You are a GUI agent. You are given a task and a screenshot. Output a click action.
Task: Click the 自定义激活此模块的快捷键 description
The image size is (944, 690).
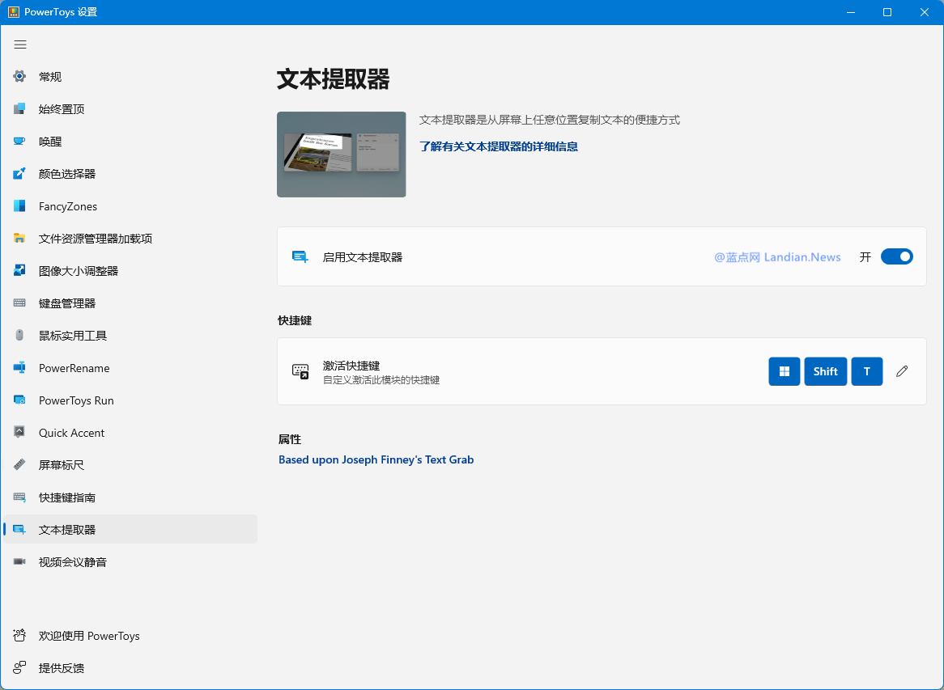click(381, 380)
